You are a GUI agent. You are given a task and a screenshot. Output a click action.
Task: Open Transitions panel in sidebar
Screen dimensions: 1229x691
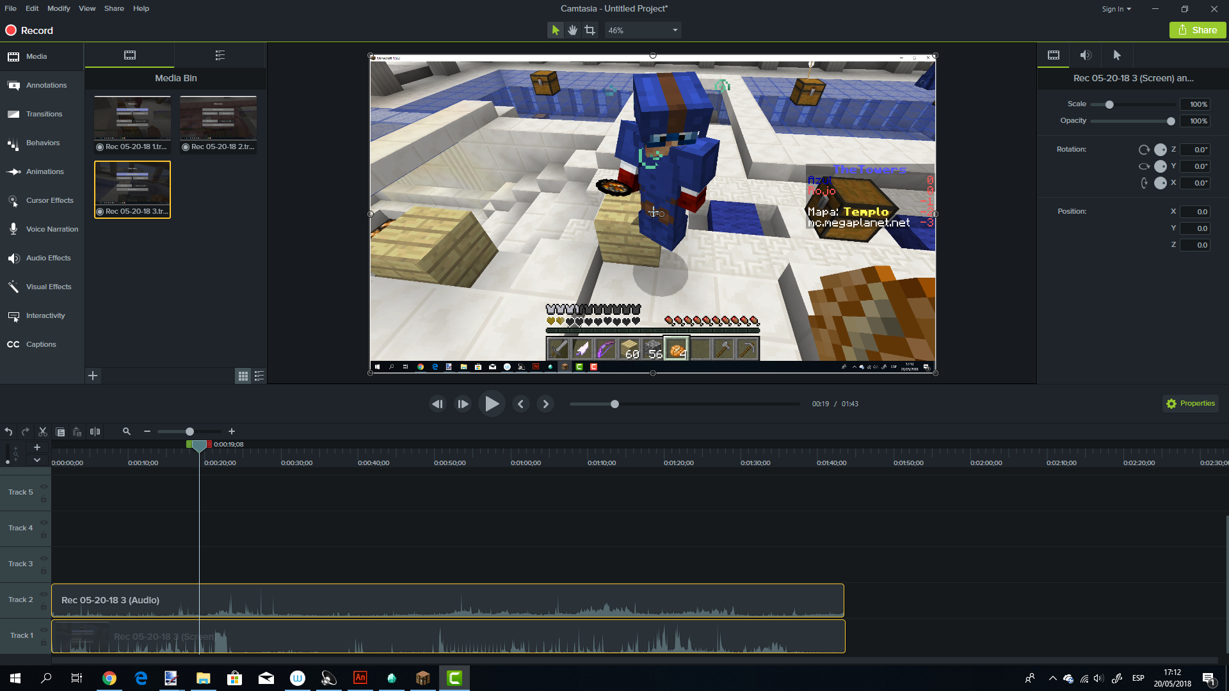point(42,114)
